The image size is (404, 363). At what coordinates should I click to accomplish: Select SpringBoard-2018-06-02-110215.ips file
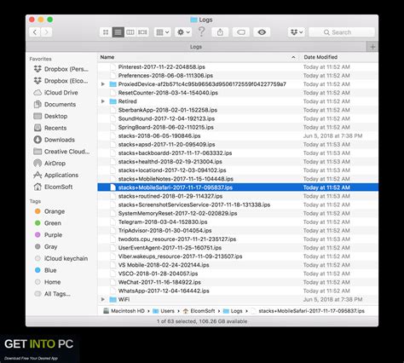click(x=238, y=127)
